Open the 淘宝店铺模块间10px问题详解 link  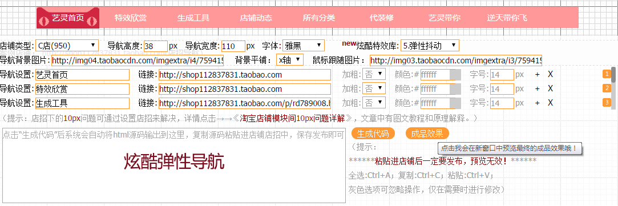(292, 118)
